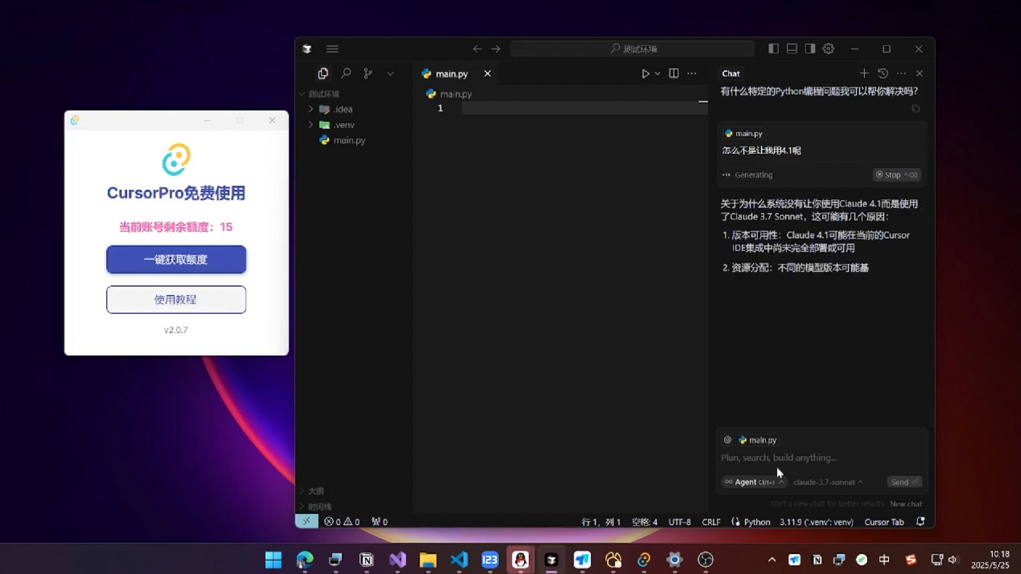Change CRLF line ending setting
Screen dimensions: 1021x574
(711, 522)
